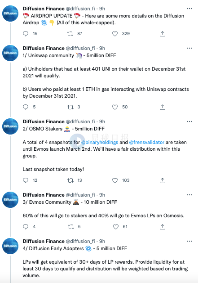This screenshot has width=198, height=283.
Task: Open the @binaryholdings mention link
Action: [100, 142]
